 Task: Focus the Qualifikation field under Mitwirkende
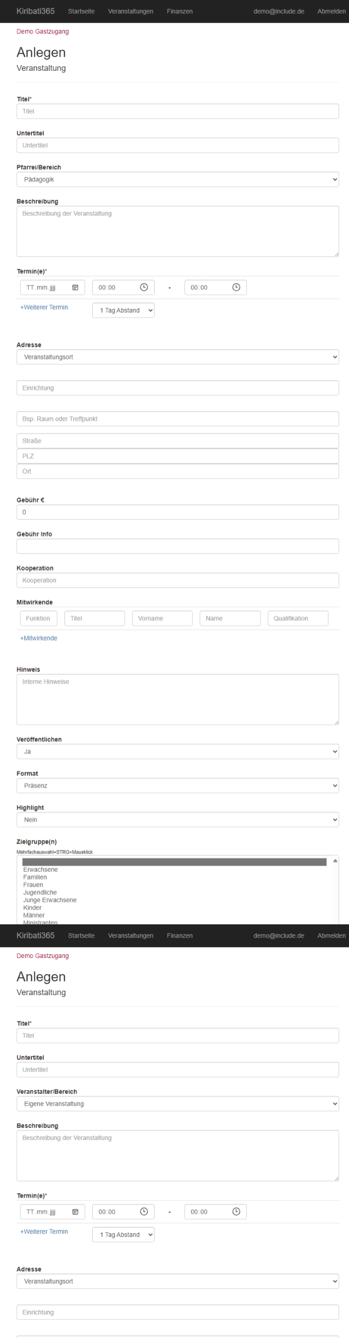click(298, 618)
